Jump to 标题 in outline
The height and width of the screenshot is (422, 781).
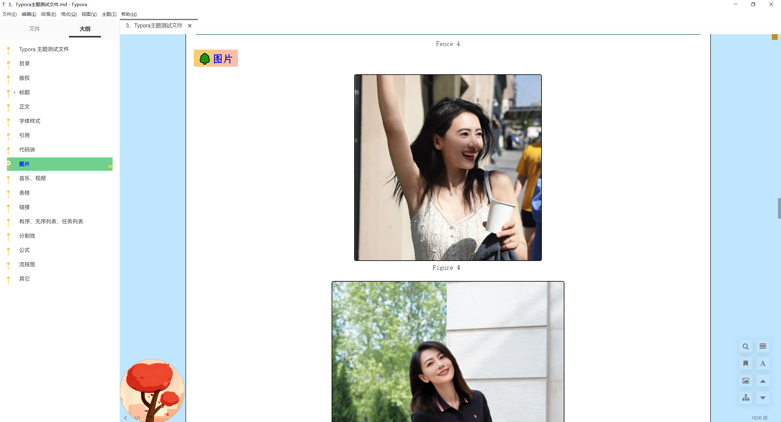[24, 92]
